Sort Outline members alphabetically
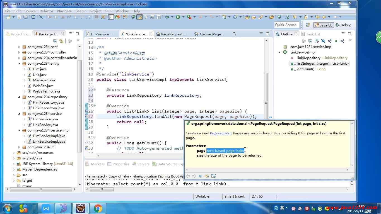This screenshot has width=381, height=214. point(317,41)
